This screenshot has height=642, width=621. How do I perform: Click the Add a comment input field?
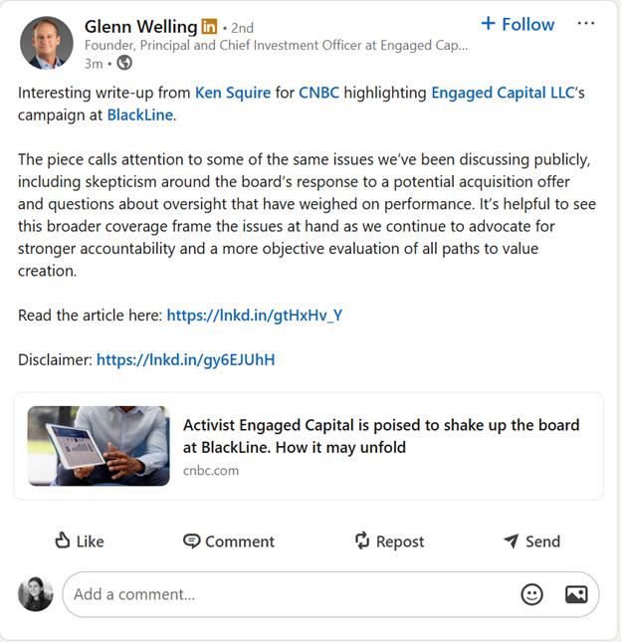point(289,594)
